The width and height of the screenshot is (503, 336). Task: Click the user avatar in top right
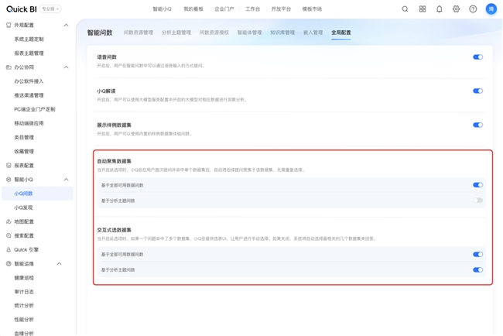tap(491, 9)
